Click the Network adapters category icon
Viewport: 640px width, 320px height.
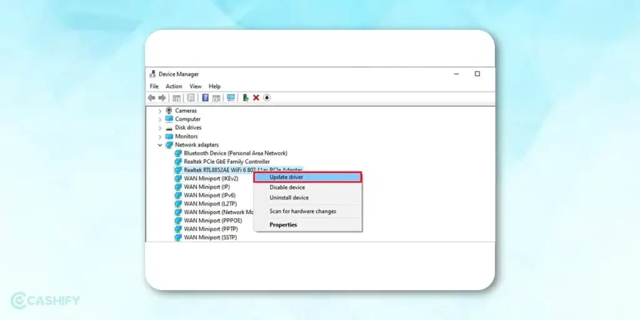click(x=169, y=145)
